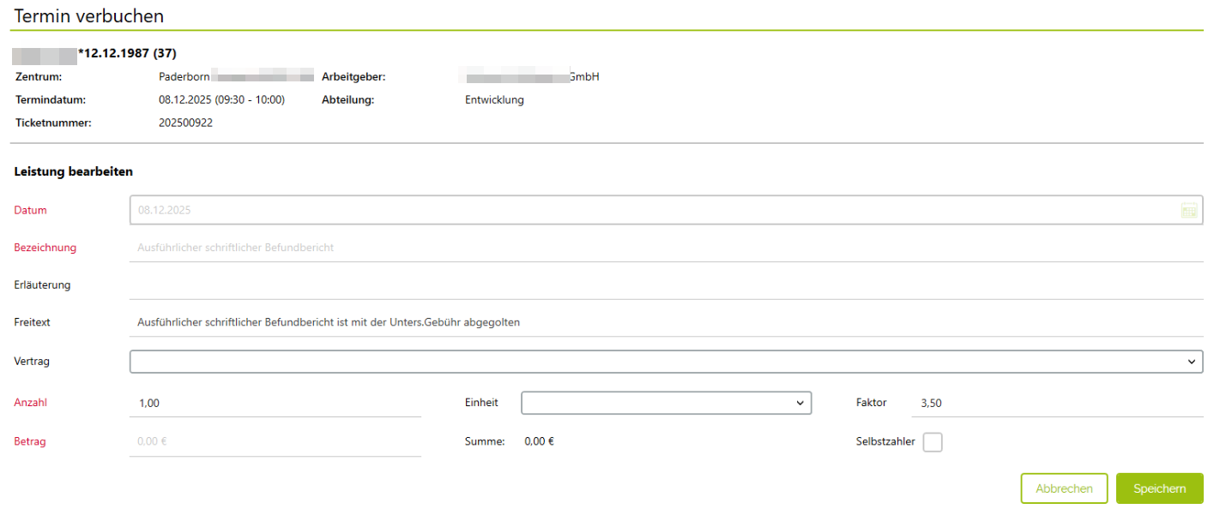Click the Speichern button
The height and width of the screenshot is (515, 1208).
(1159, 488)
